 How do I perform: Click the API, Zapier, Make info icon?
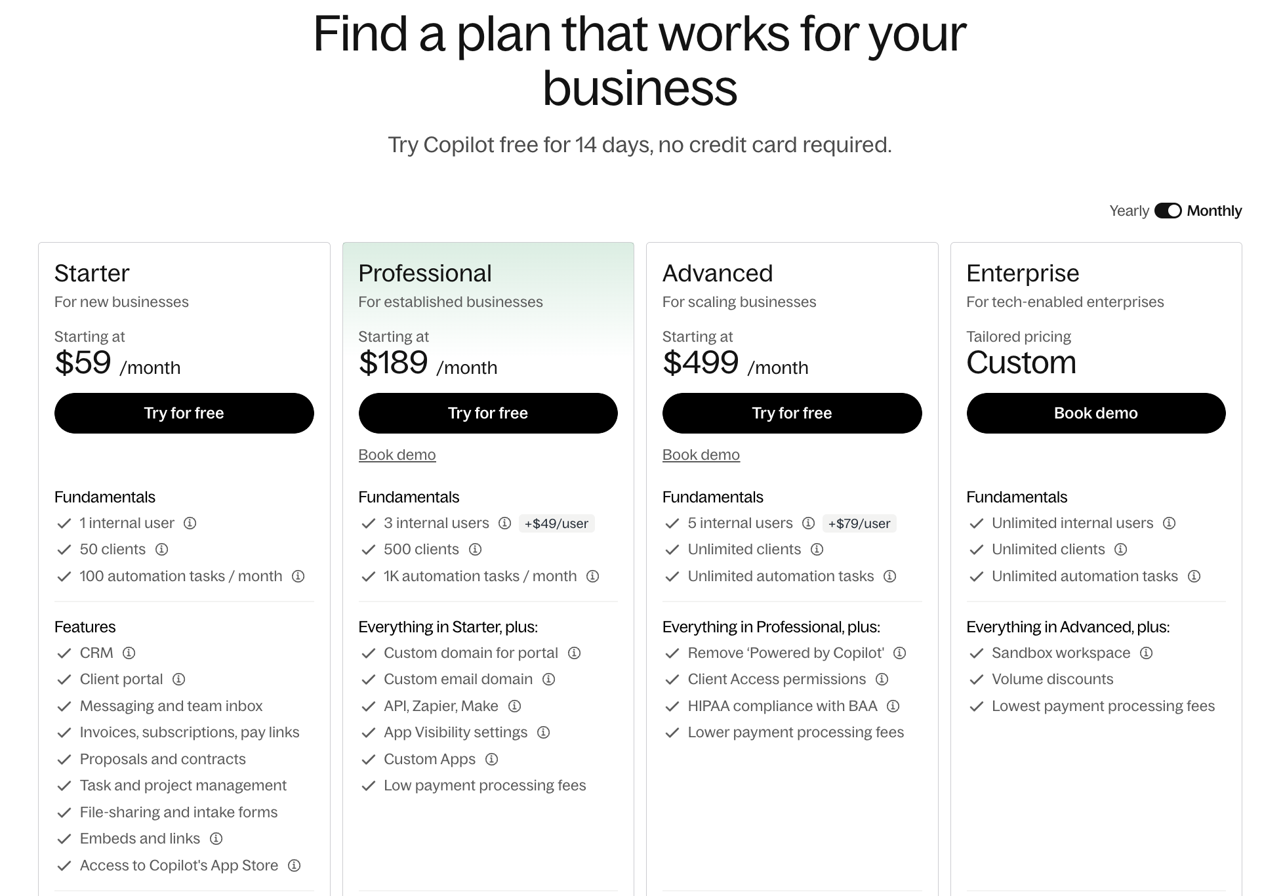(x=514, y=706)
